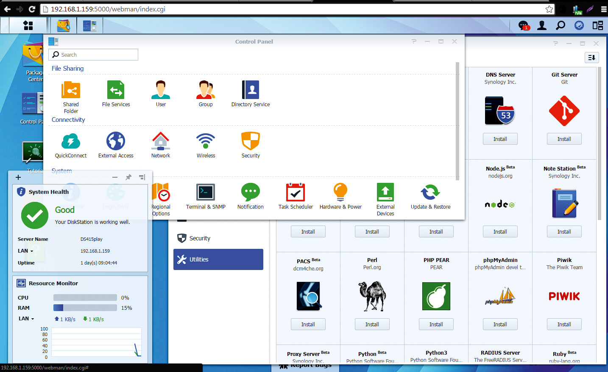Open the DSM search magnifier icon
The image size is (608, 372).
(x=561, y=25)
